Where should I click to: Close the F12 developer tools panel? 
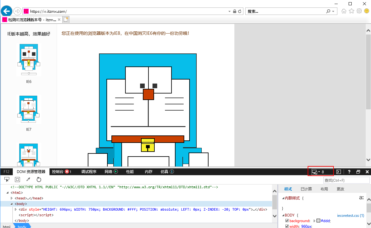click(367, 172)
